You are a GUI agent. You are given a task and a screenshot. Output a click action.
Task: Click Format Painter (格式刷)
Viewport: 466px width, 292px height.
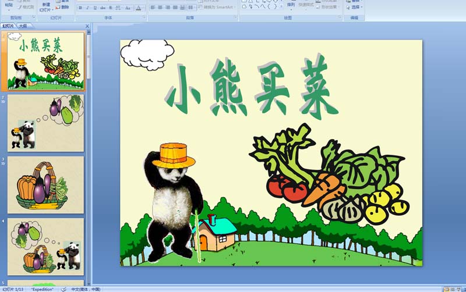[x=26, y=7]
